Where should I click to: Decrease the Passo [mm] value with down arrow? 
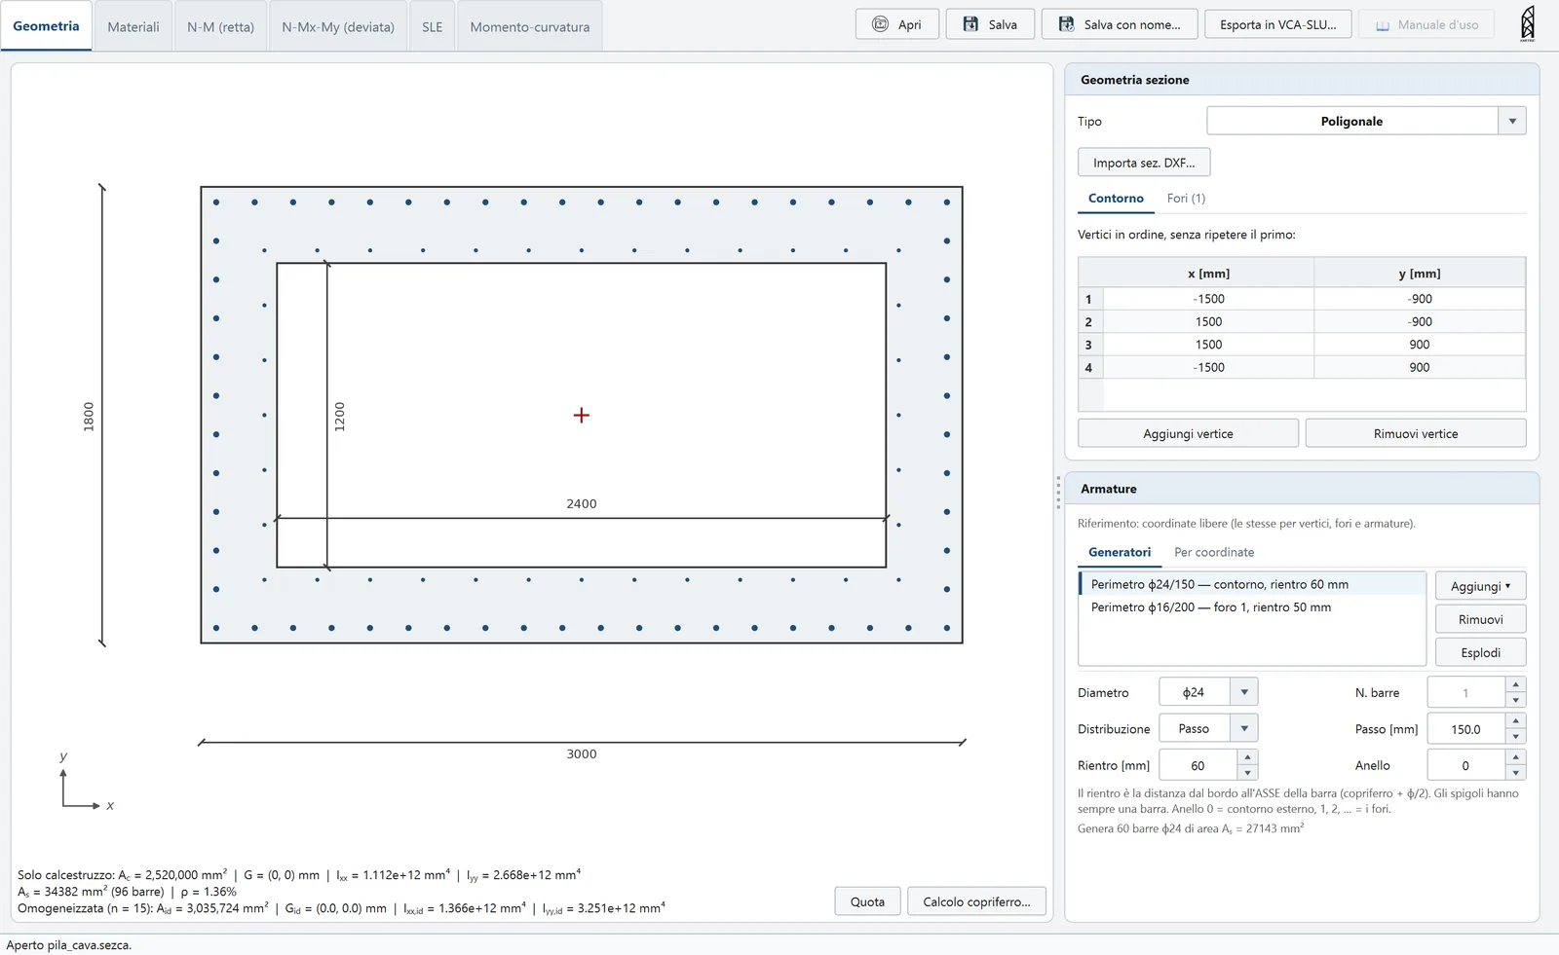coord(1515,737)
